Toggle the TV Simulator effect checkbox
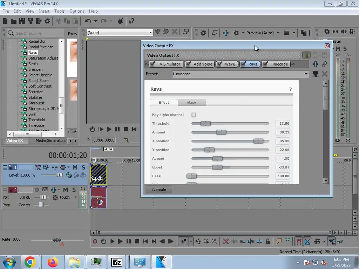Screen dimensions: 359x269 [x=152, y=64]
